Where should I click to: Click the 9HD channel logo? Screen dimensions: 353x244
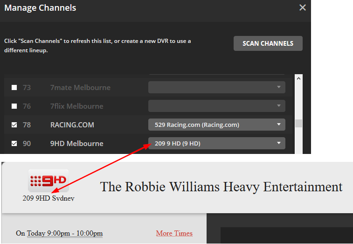click(48, 181)
